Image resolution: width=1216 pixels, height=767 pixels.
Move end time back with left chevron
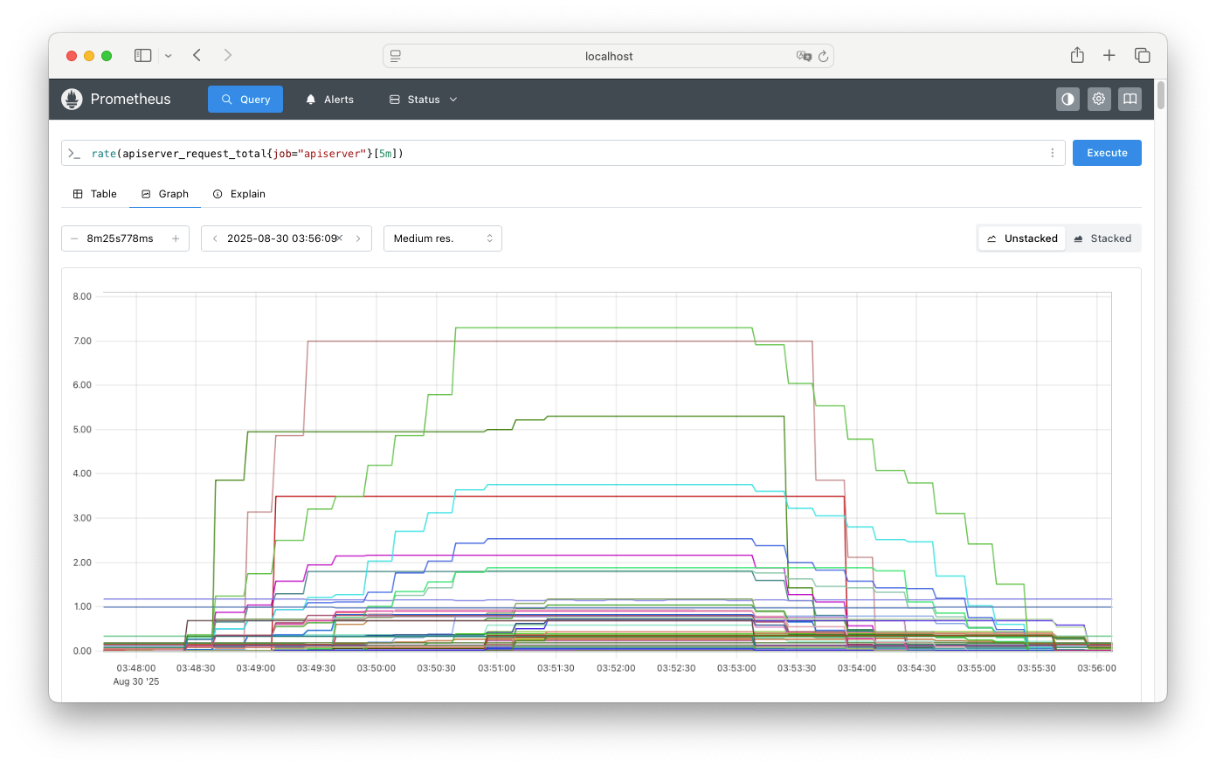point(215,238)
